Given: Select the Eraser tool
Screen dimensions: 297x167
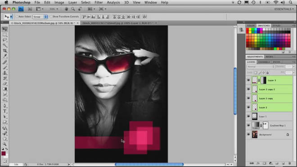Looking at the screenshot, I should [x=5, y=84].
